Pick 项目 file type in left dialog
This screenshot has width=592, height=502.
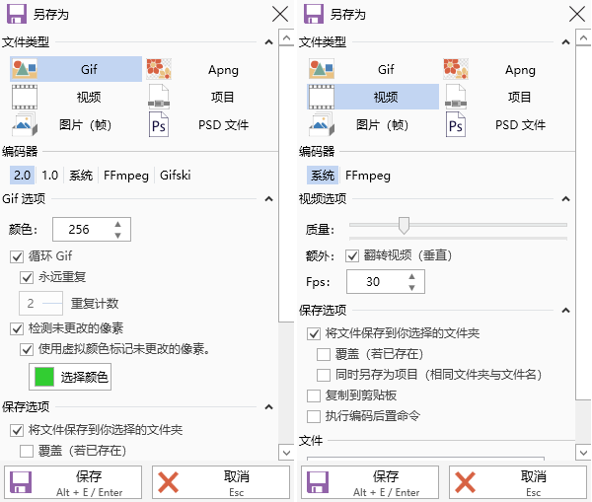[211, 97]
